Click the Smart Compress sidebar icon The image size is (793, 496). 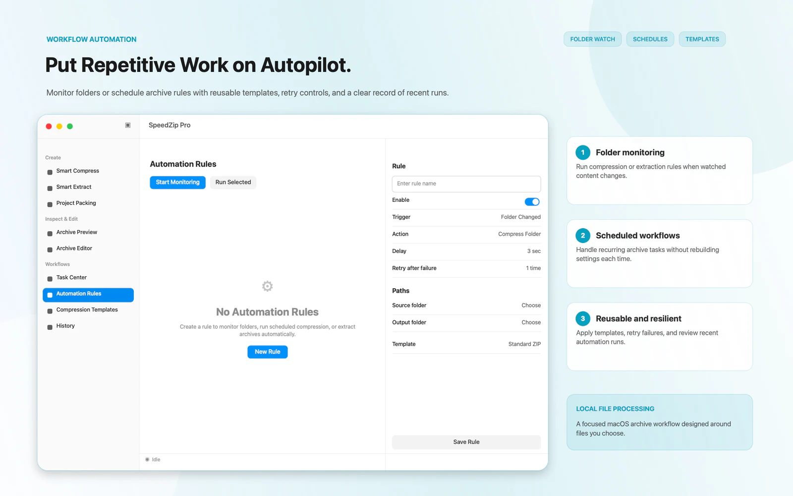tap(50, 172)
